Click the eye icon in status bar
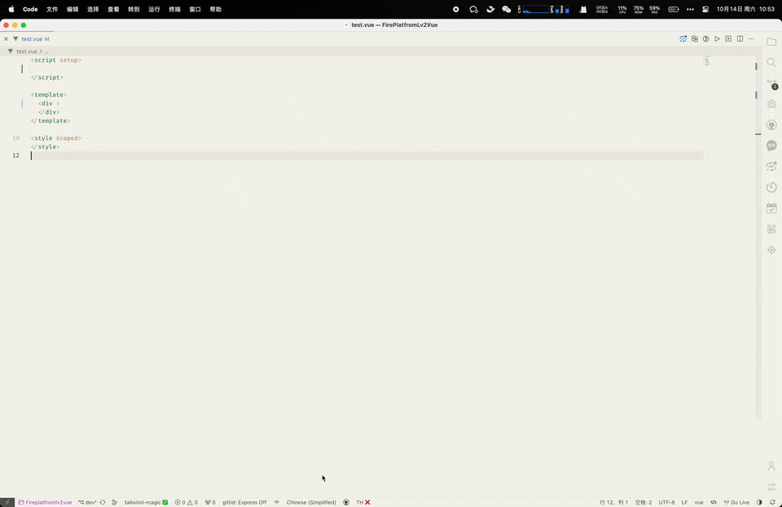782x507 pixels. click(277, 502)
